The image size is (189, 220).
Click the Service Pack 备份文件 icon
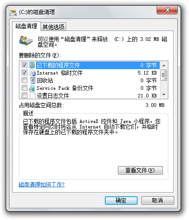[32, 88]
